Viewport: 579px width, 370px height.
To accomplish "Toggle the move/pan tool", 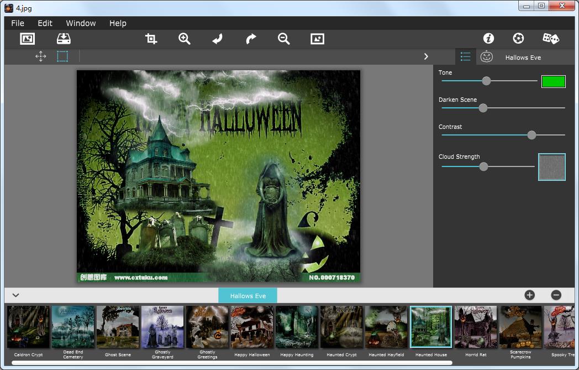I will coord(40,56).
